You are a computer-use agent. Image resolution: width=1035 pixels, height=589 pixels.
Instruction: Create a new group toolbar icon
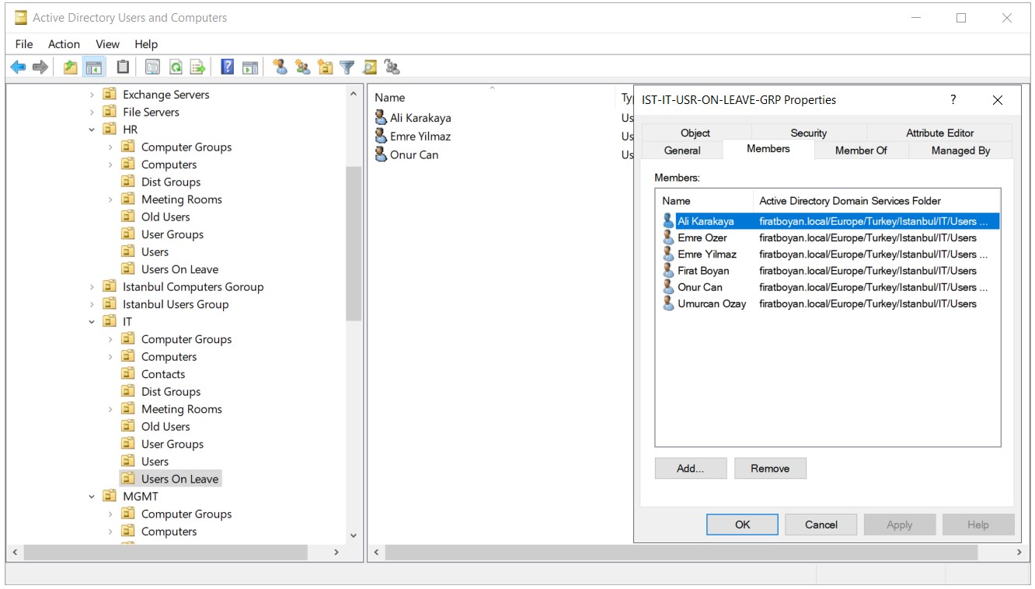pos(302,68)
